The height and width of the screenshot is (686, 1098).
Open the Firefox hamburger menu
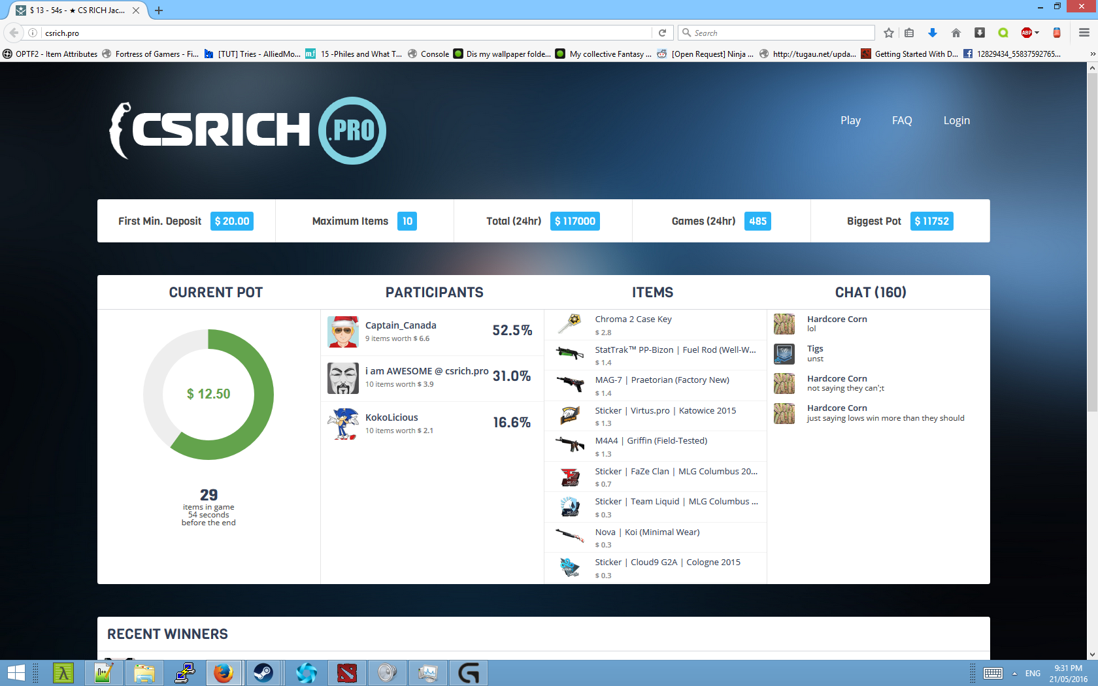pos(1084,33)
